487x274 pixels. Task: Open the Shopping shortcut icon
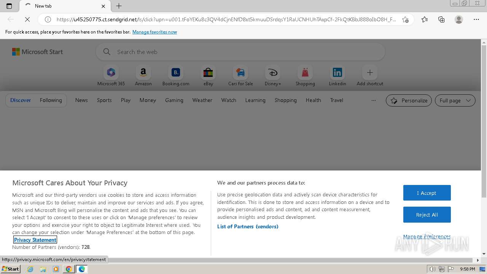click(305, 72)
